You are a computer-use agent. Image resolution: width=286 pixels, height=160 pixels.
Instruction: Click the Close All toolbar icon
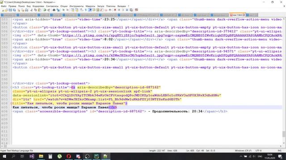[x=22, y=10]
